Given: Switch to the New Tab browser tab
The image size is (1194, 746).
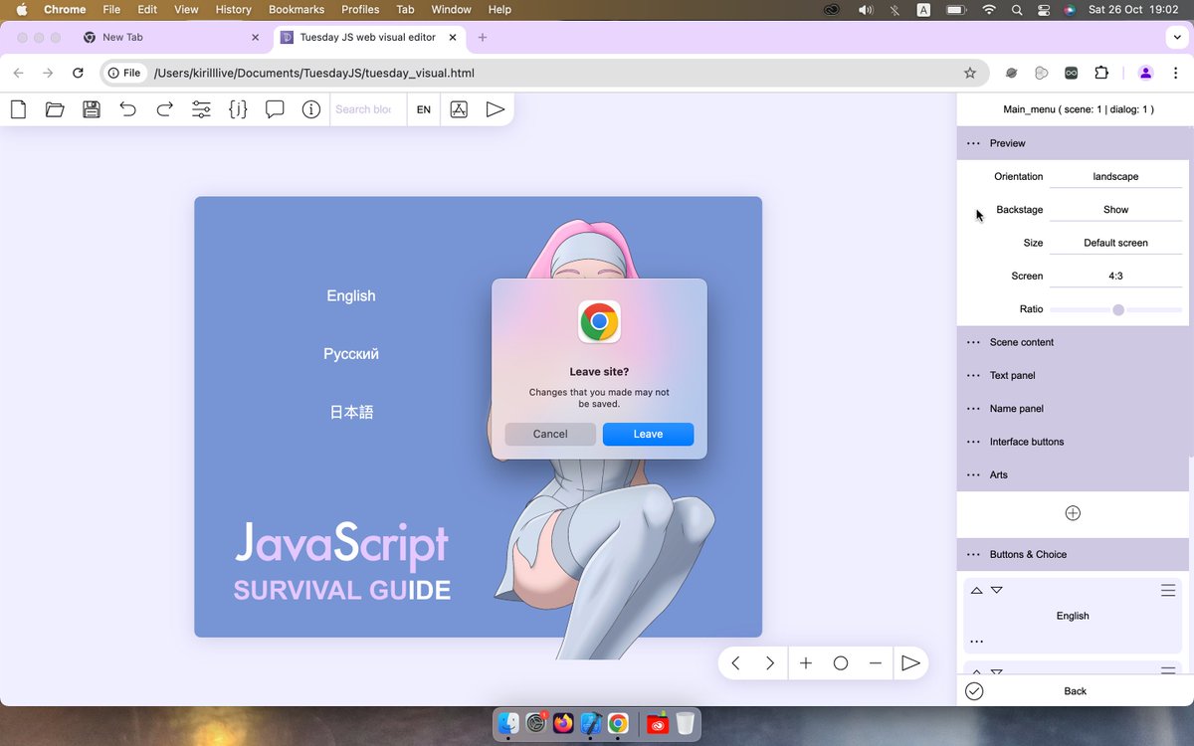Looking at the screenshot, I should point(169,37).
